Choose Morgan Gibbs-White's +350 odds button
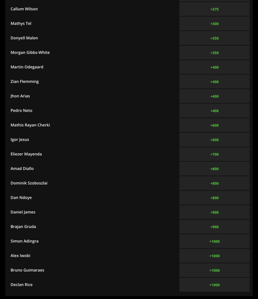Screen dimensions: 258x299 [214, 53]
